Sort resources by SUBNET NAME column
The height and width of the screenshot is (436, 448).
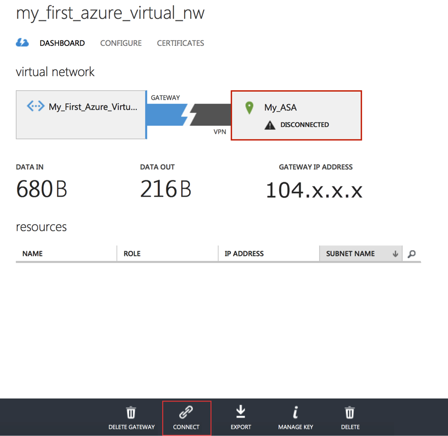[360, 254]
